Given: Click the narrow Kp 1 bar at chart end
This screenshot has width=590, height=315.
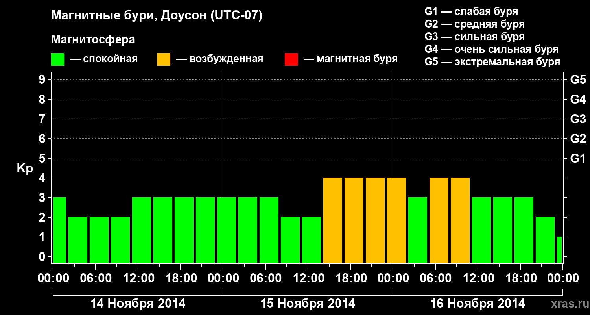Looking at the screenshot, I should pos(559,250).
